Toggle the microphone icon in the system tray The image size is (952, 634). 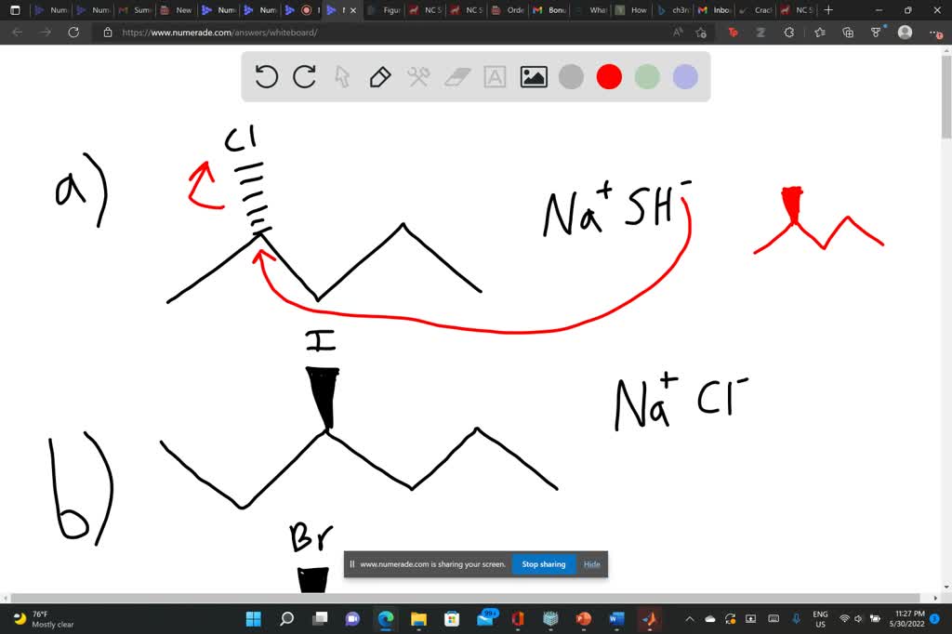(795, 618)
